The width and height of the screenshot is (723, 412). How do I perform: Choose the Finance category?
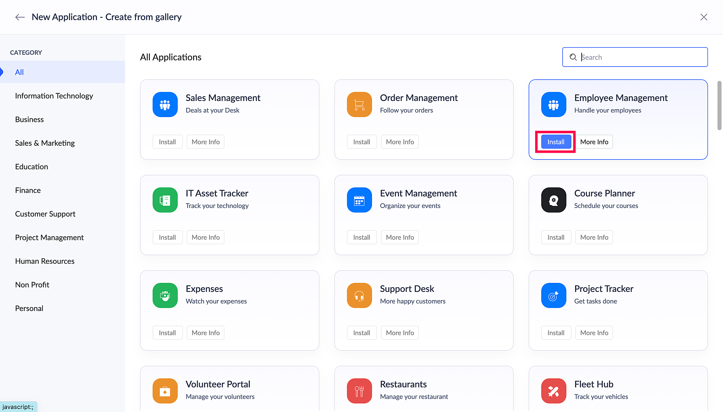click(x=28, y=190)
